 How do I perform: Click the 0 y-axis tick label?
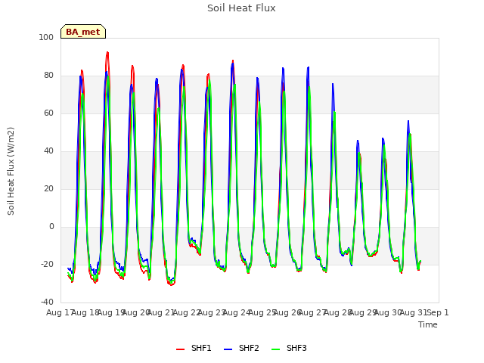point(51,227)
